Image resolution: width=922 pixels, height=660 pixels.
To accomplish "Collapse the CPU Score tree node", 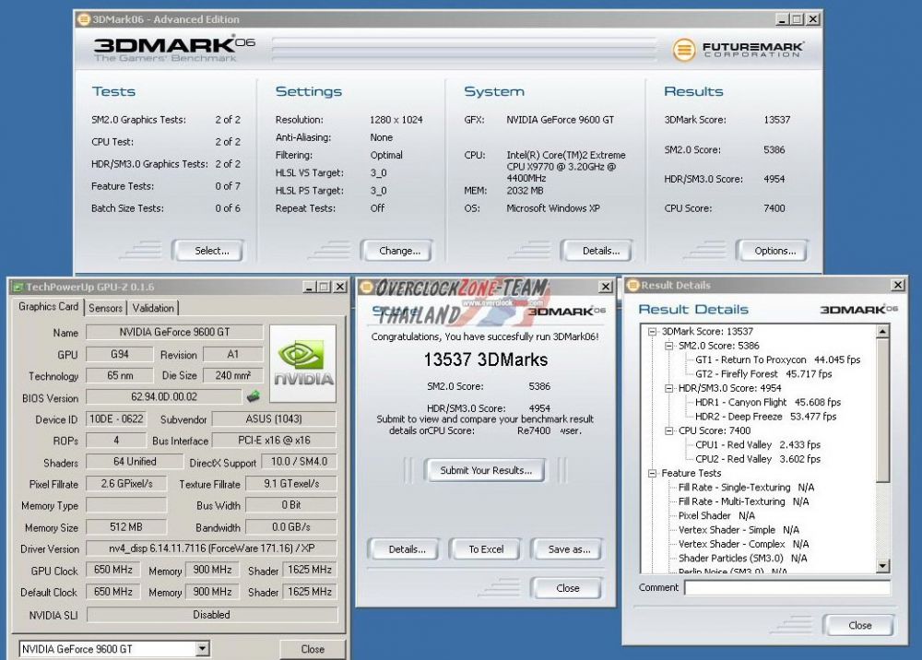I will point(668,430).
